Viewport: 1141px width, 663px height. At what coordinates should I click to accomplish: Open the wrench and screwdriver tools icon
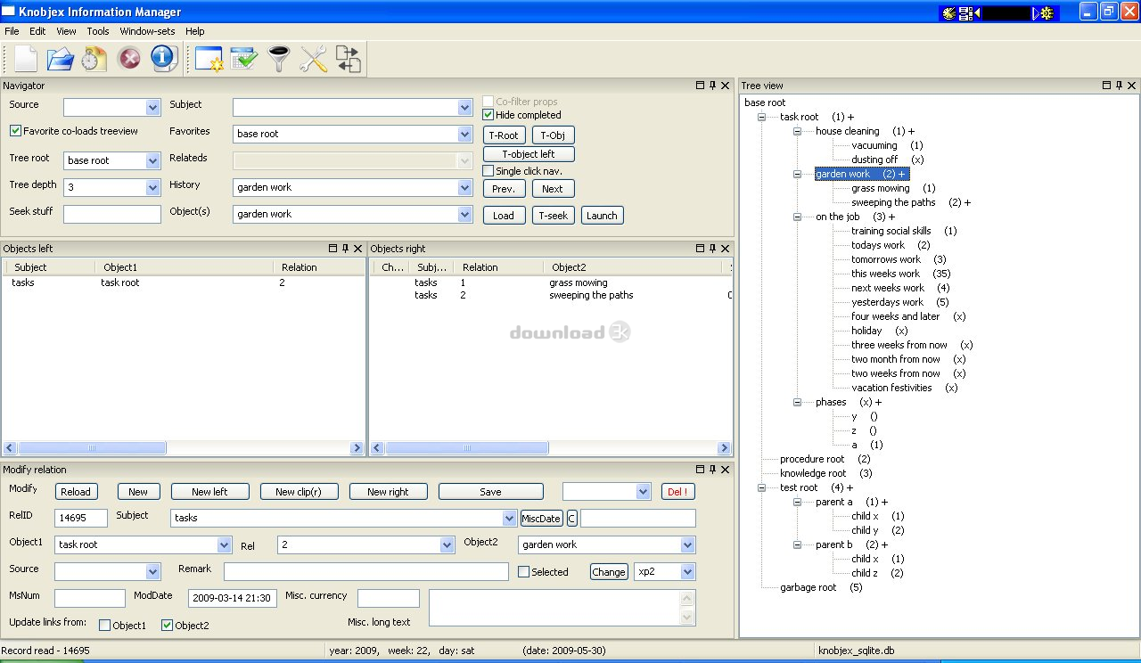[x=314, y=59]
